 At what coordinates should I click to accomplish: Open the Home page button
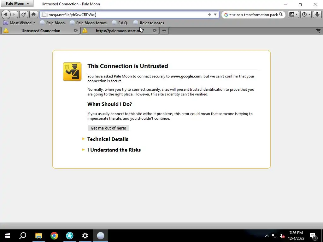click(x=33, y=14)
